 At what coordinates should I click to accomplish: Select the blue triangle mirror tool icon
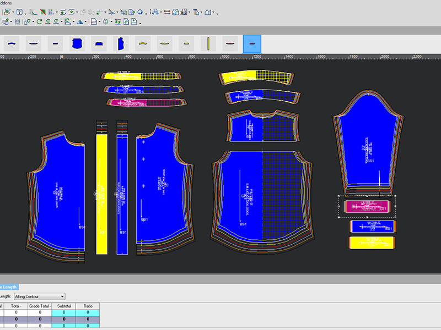[80, 22]
